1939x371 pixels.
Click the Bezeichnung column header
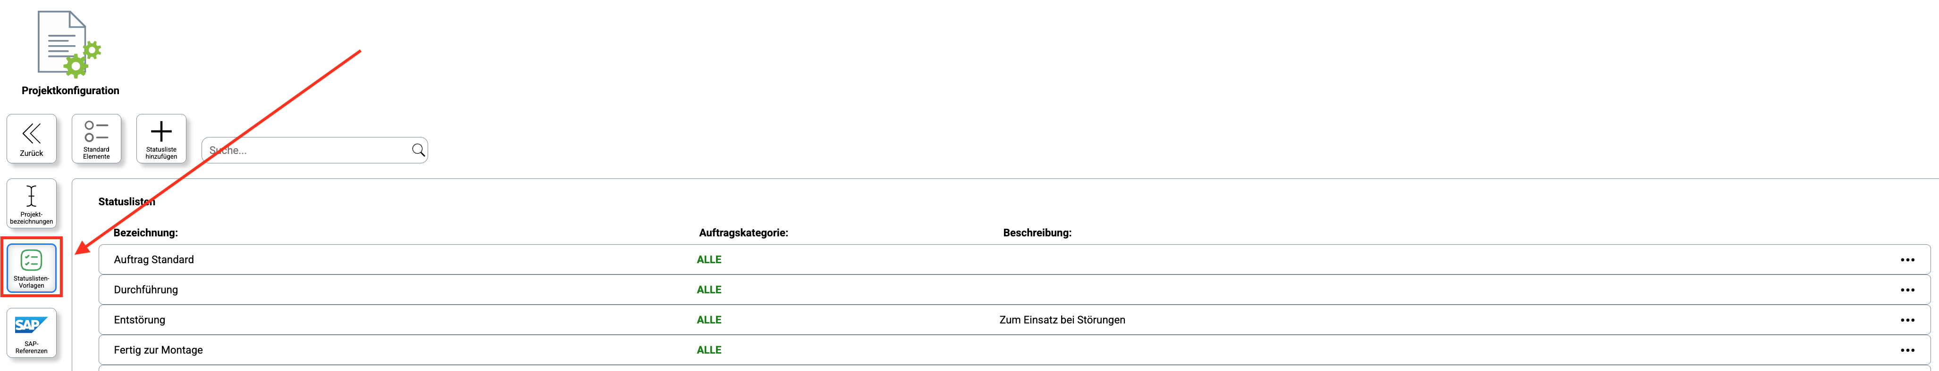coord(146,233)
